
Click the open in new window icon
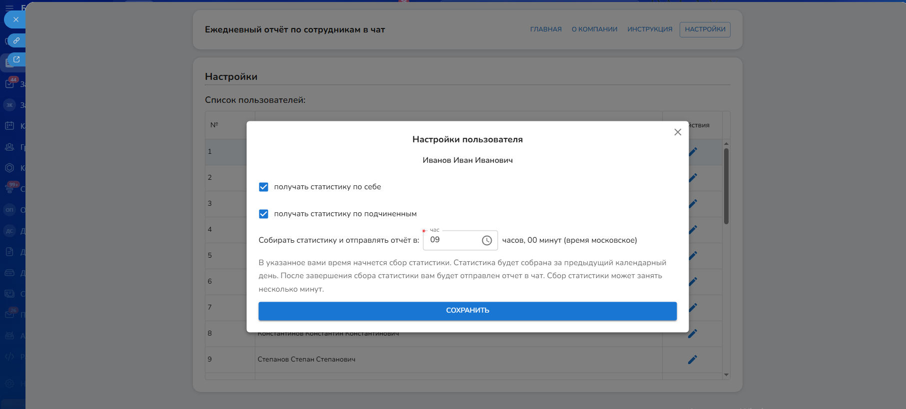(16, 59)
